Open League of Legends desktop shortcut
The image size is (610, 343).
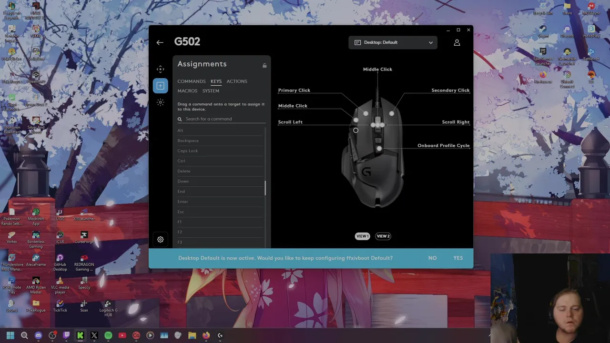tap(12, 11)
